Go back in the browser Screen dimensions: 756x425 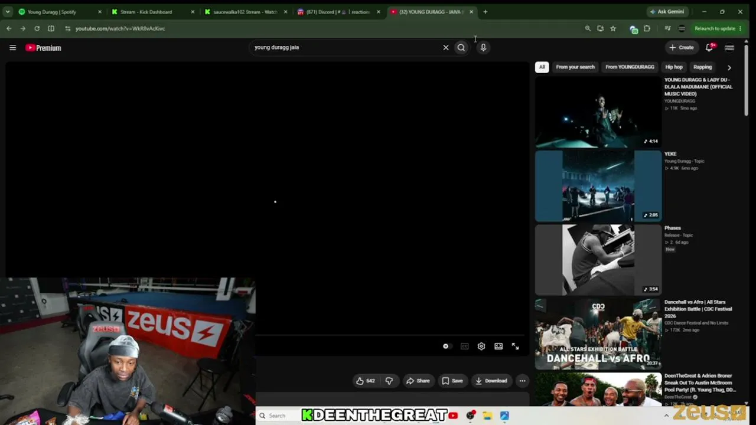9,28
